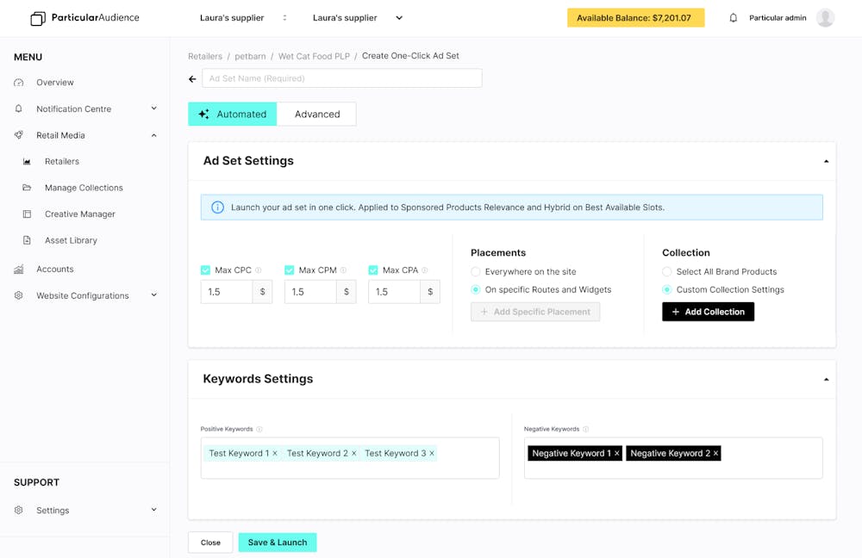The height and width of the screenshot is (558, 862).
Task: Click the ParticularAudience logo icon
Action: coord(38,18)
